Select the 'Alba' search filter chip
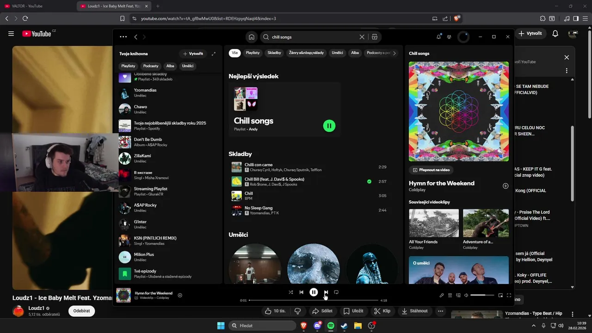 355,53
